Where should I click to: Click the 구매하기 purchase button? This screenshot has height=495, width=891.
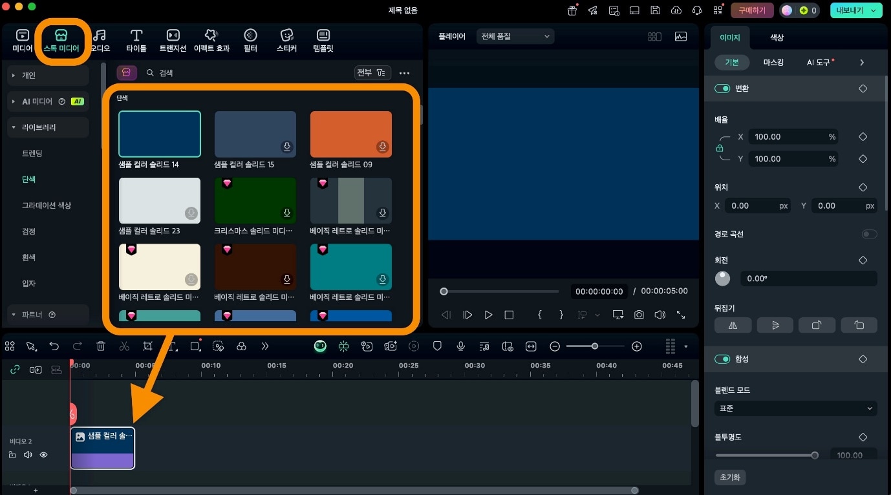tap(752, 10)
